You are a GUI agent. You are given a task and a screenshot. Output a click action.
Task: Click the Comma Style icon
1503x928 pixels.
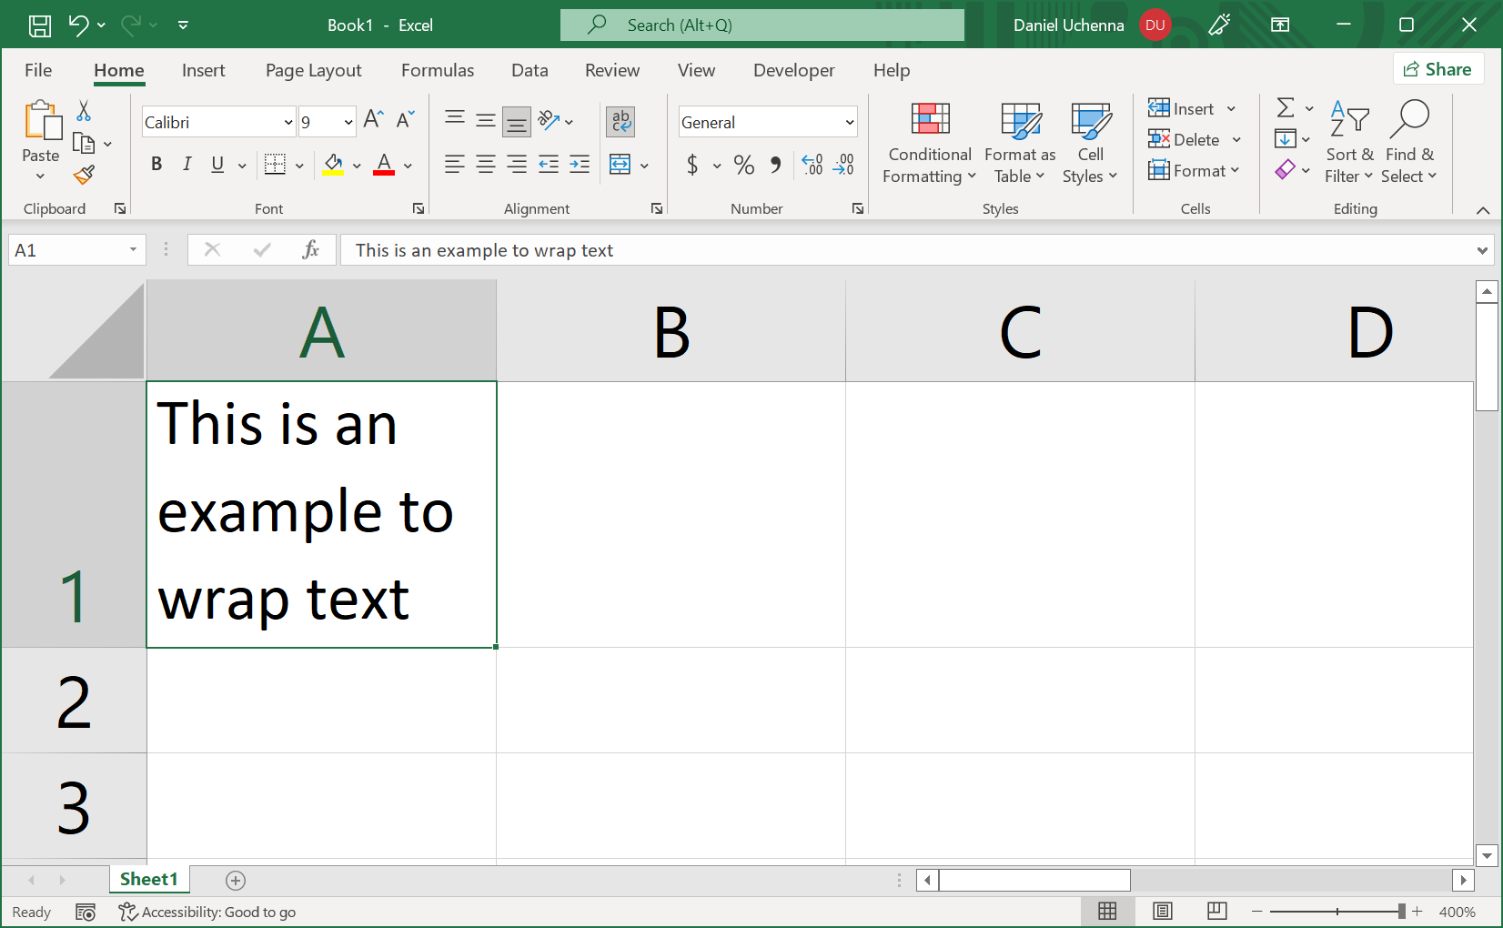pyautogui.click(x=774, y=165)
